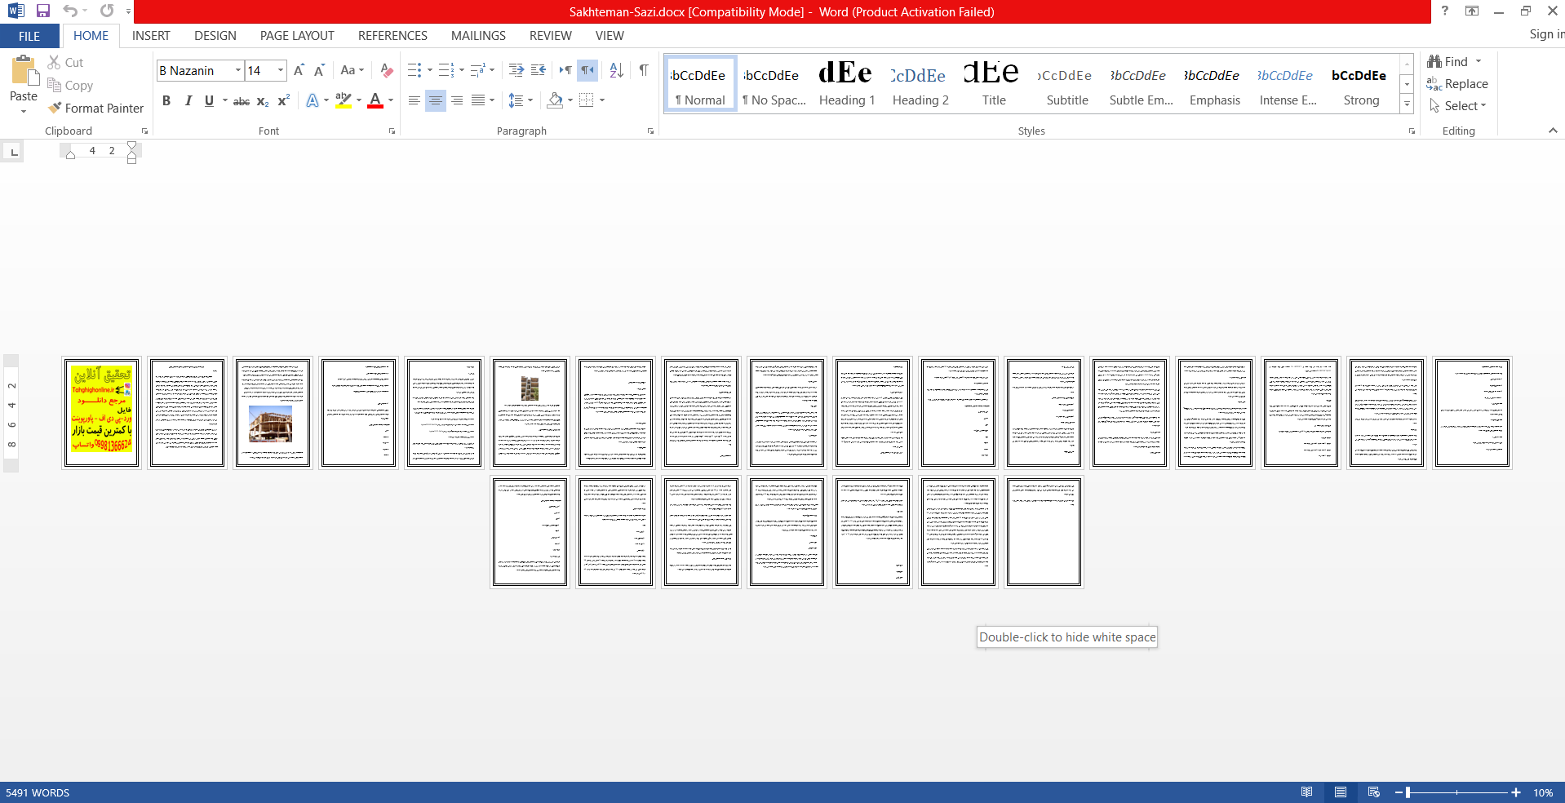The image size is (1565, 803).
Task: Justify the text
Action: point(478,100)
